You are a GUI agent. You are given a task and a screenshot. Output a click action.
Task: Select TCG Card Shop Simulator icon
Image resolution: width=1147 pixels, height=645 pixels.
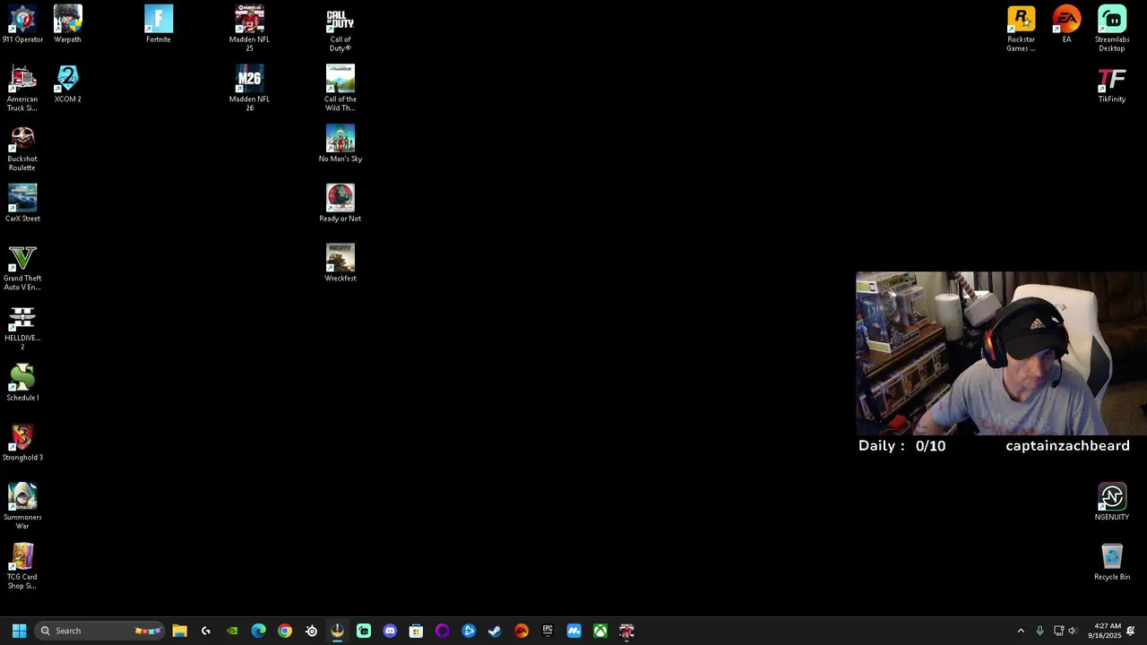(x=22, y=566)
